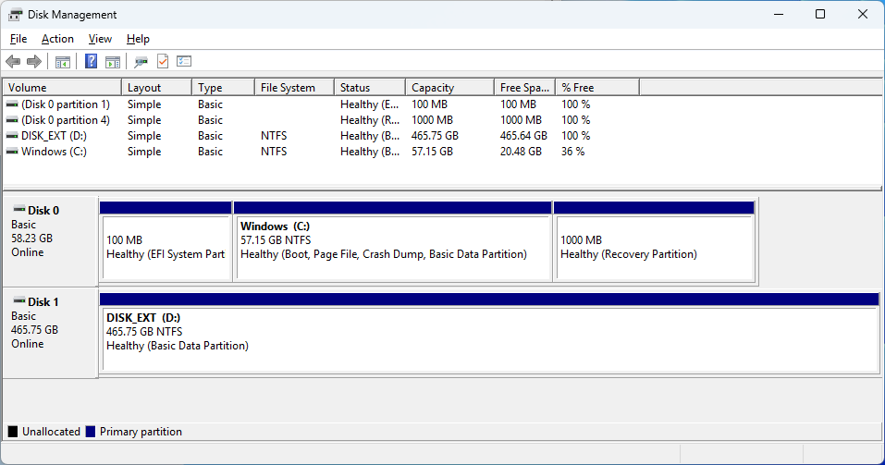Click the document with checkmark toolbar icon
The image size is (885, 465).
click(x=163, y=62)
